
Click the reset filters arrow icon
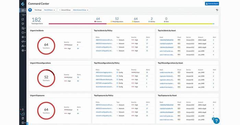tap(217, 10)
